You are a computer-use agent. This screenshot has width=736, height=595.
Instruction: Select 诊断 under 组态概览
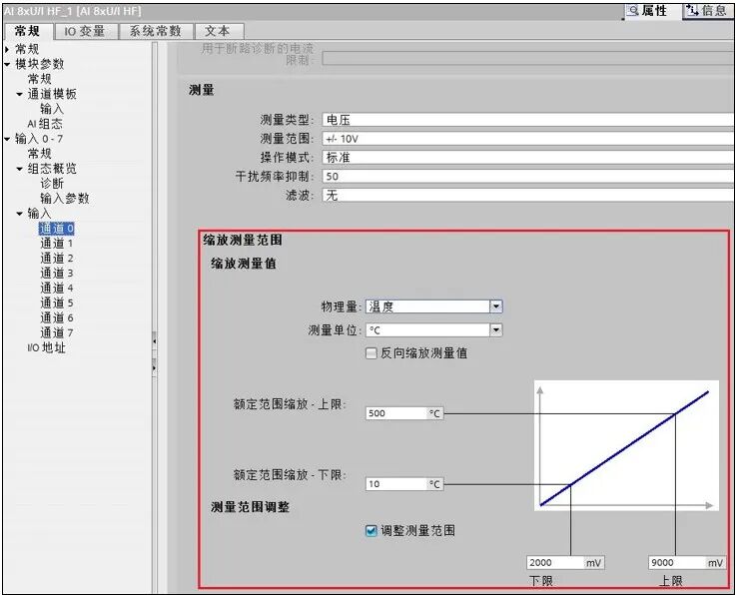click(52, 184)
